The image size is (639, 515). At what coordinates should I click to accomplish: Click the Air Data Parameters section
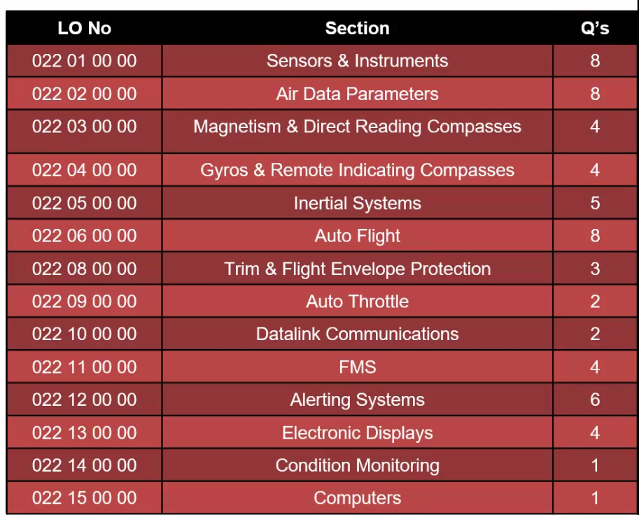(357, 94)
